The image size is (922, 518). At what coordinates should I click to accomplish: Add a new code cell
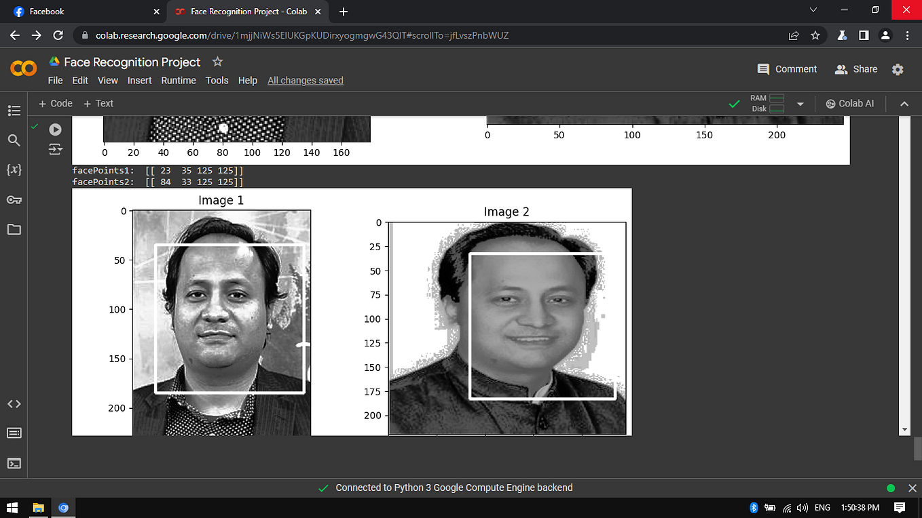54,103
